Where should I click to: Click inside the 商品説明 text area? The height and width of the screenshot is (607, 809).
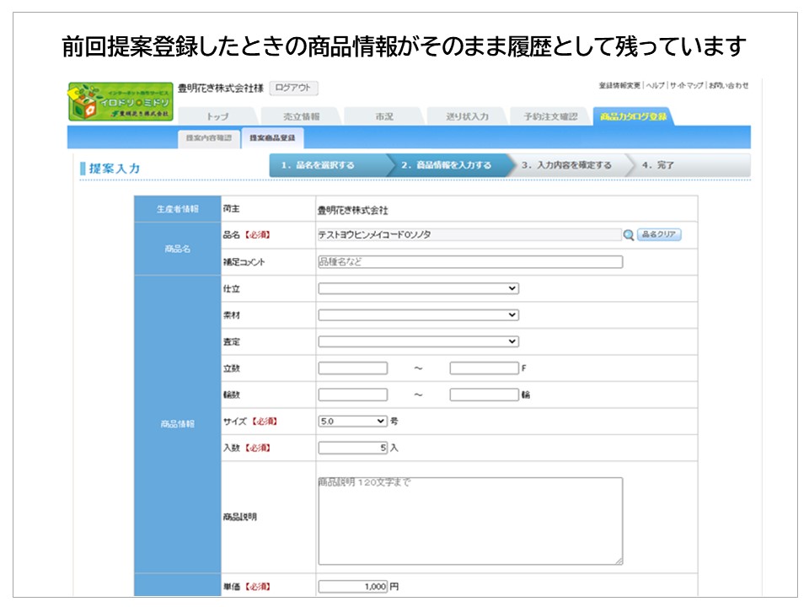tap(470, 520)
